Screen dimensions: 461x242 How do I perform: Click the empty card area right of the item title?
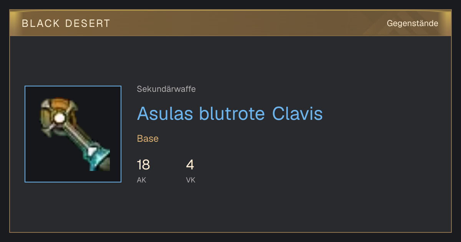tap(384, 113)
